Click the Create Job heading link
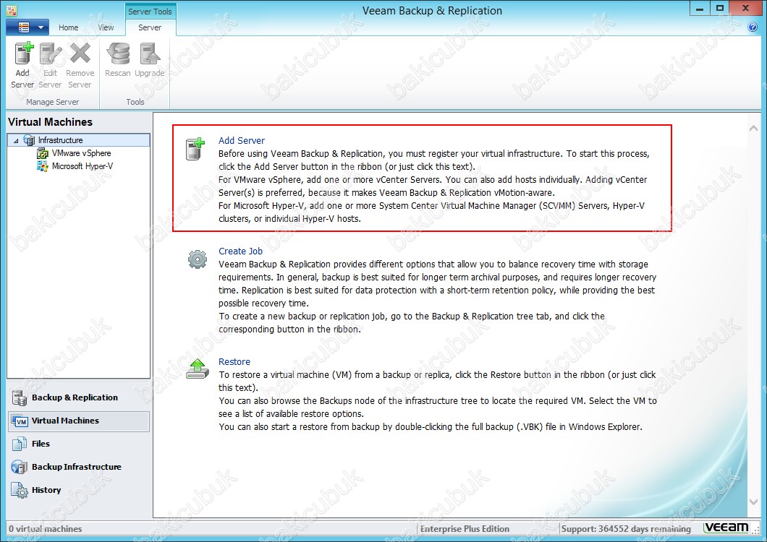This screenshot has height=542, width=767. (241, 251)
